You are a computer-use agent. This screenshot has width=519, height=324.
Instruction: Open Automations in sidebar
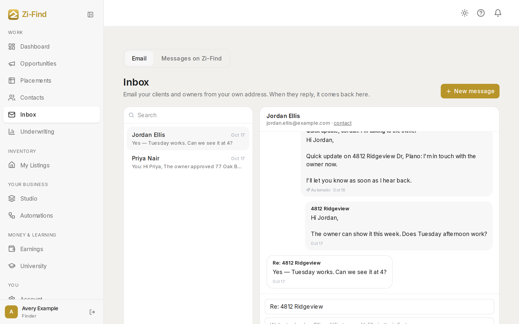52,215
